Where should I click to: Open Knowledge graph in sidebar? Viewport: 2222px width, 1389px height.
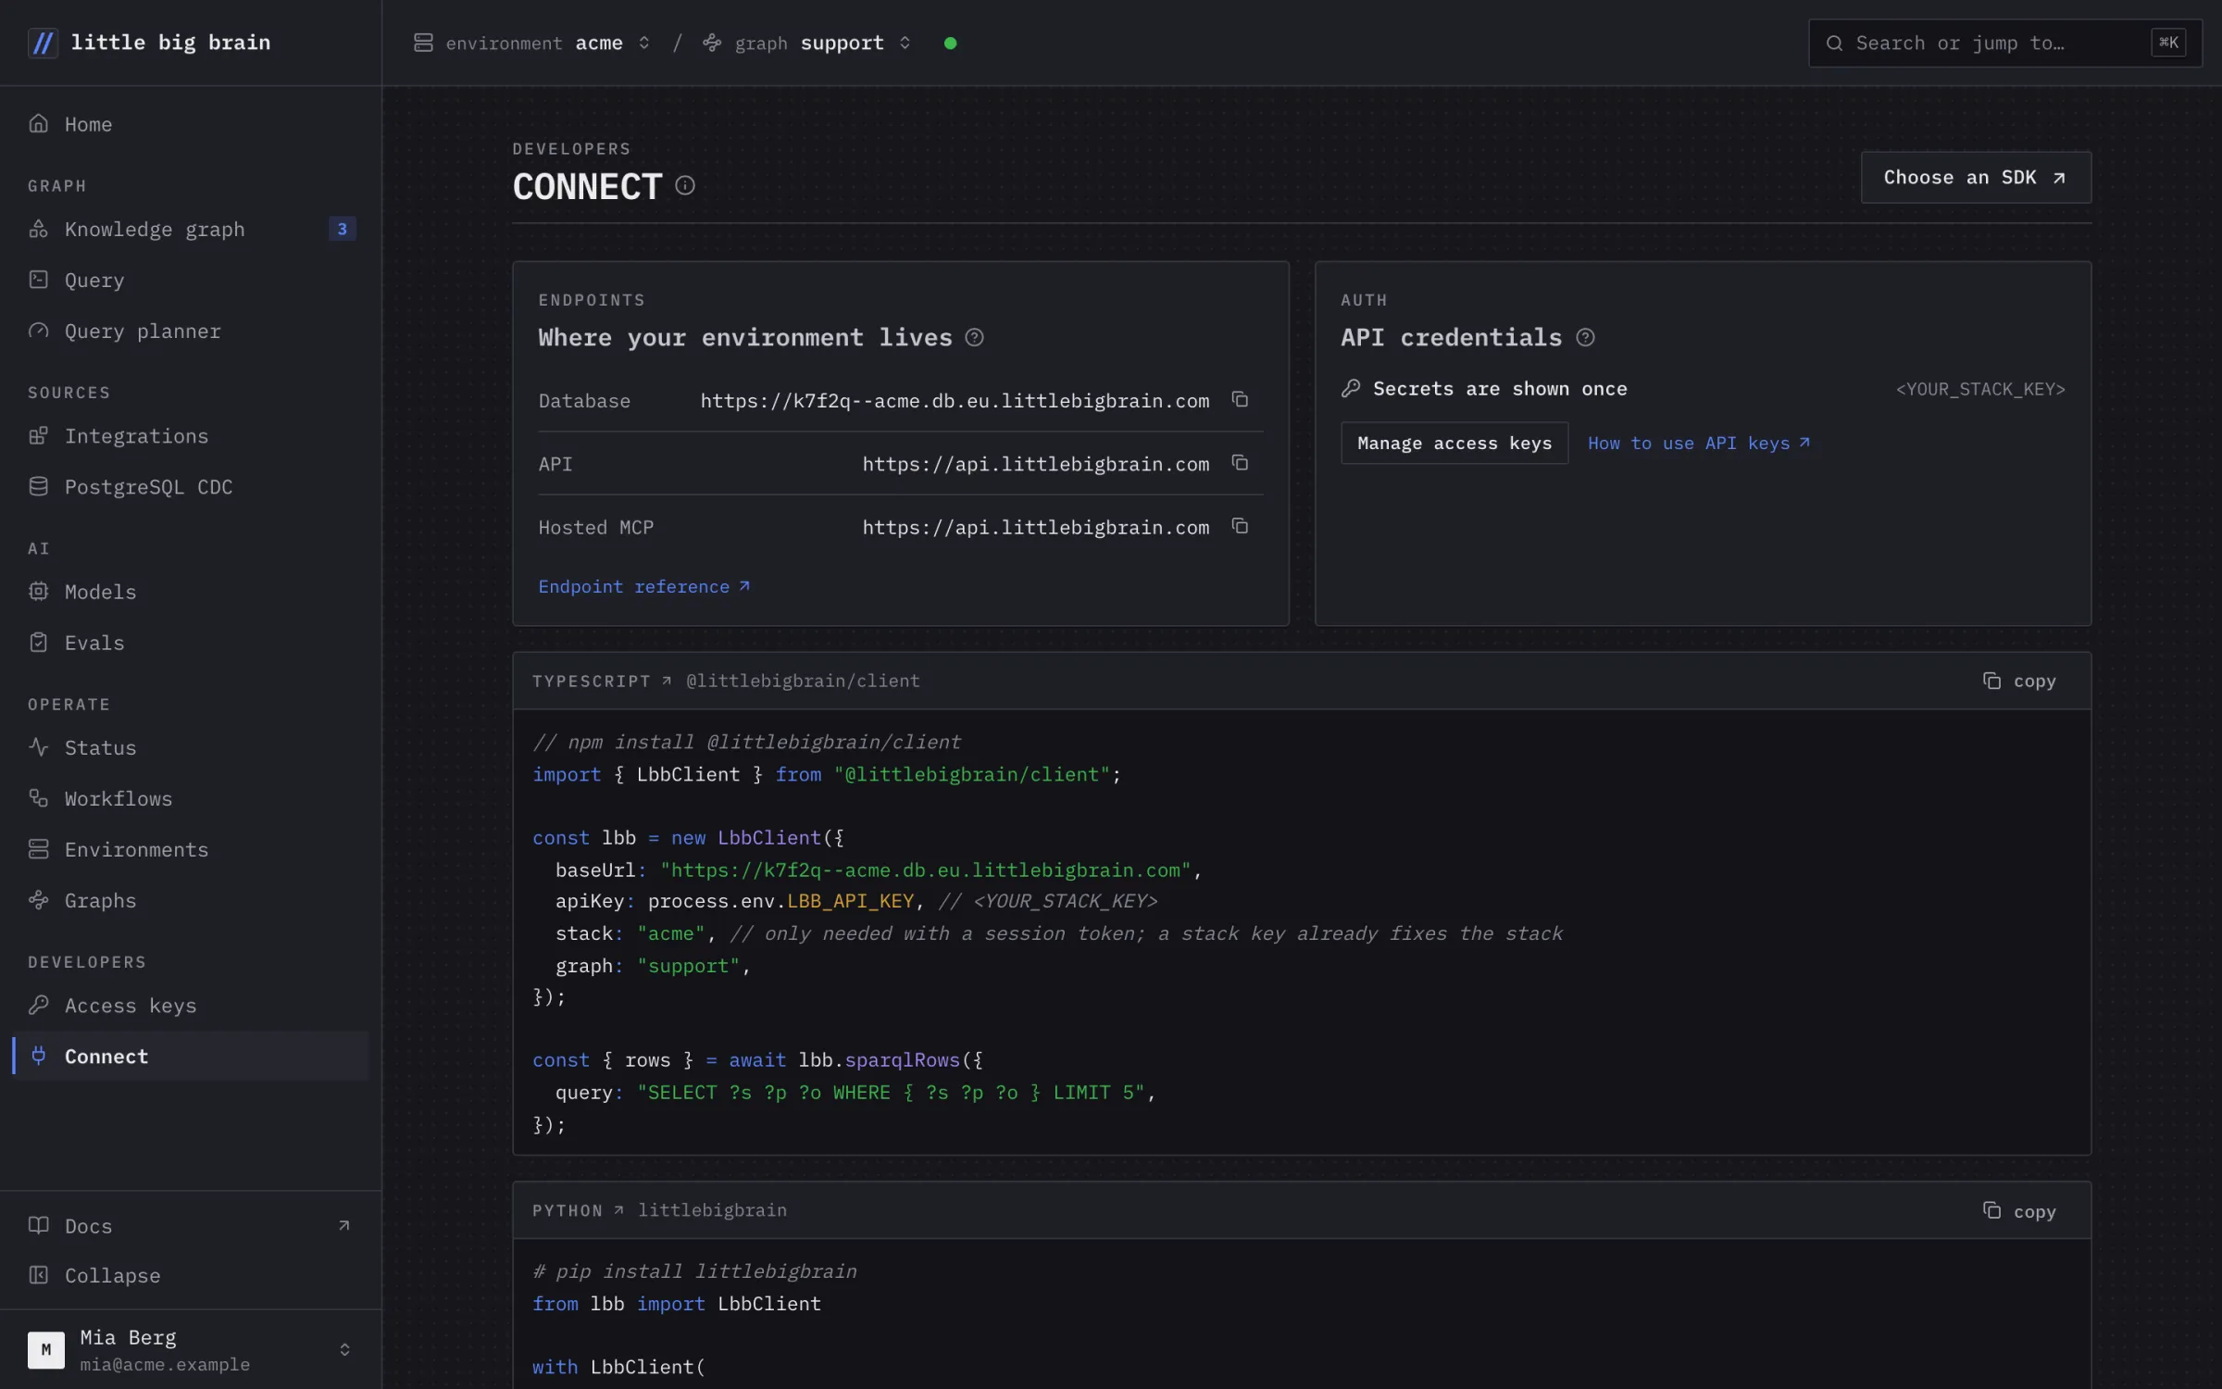(x=191, y=229)
